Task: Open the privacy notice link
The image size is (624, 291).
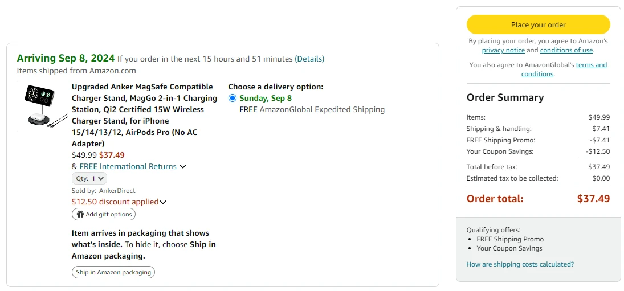Action: (503, 50)
